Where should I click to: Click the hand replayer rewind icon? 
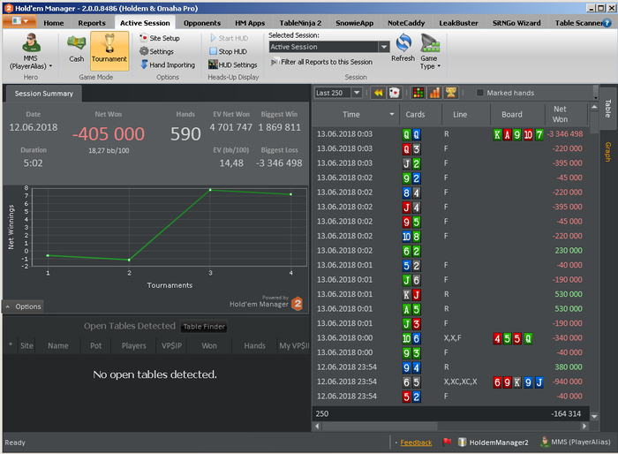click(x=378, y=93)
